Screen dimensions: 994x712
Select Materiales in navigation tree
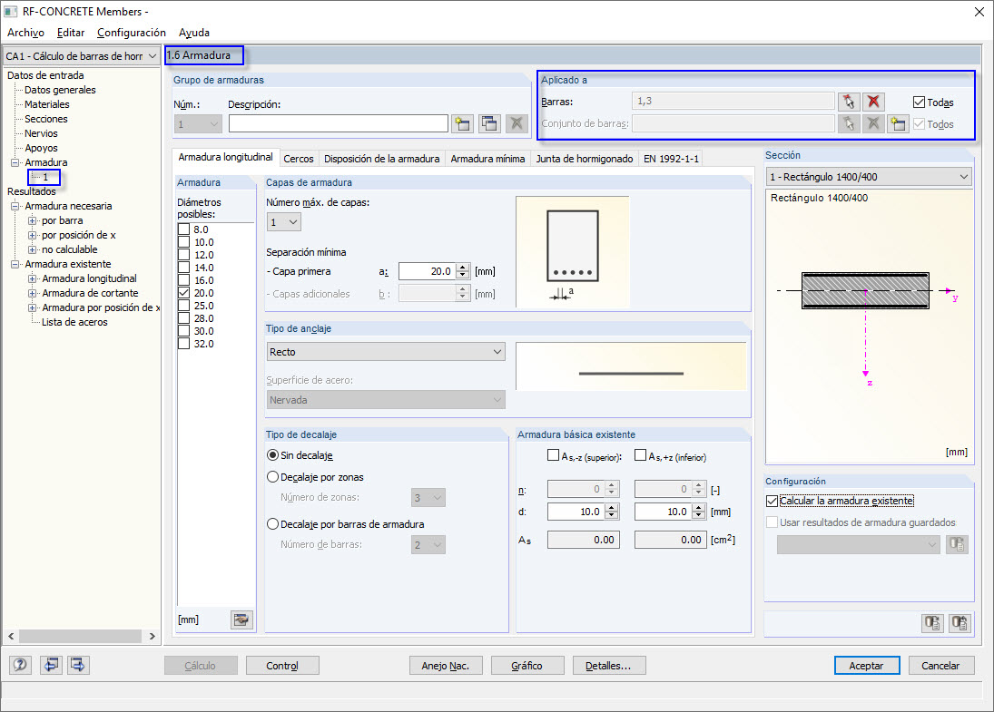click(47, 104)
